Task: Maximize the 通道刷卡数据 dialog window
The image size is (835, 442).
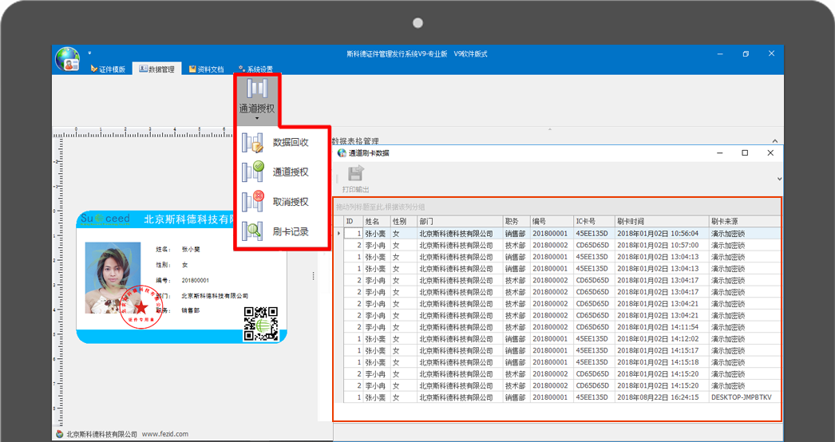Action: tap(745, 153)
